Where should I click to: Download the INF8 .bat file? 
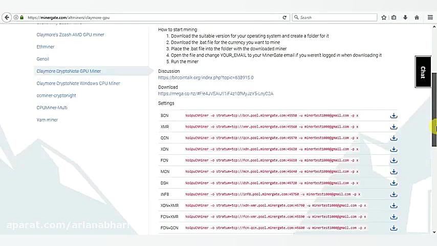pyautogui.click(x=394, y=194)
